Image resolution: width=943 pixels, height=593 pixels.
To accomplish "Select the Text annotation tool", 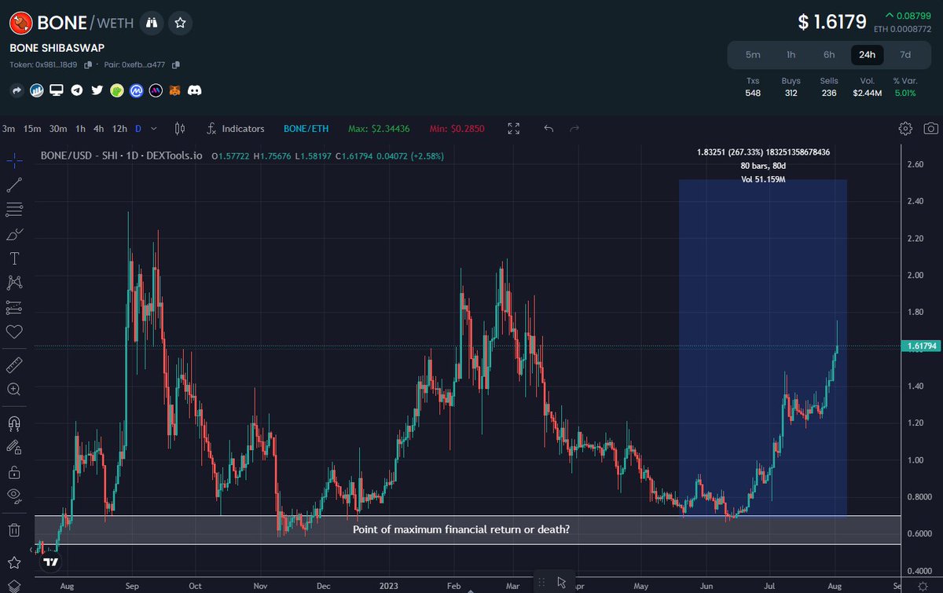I will point(14,258).
